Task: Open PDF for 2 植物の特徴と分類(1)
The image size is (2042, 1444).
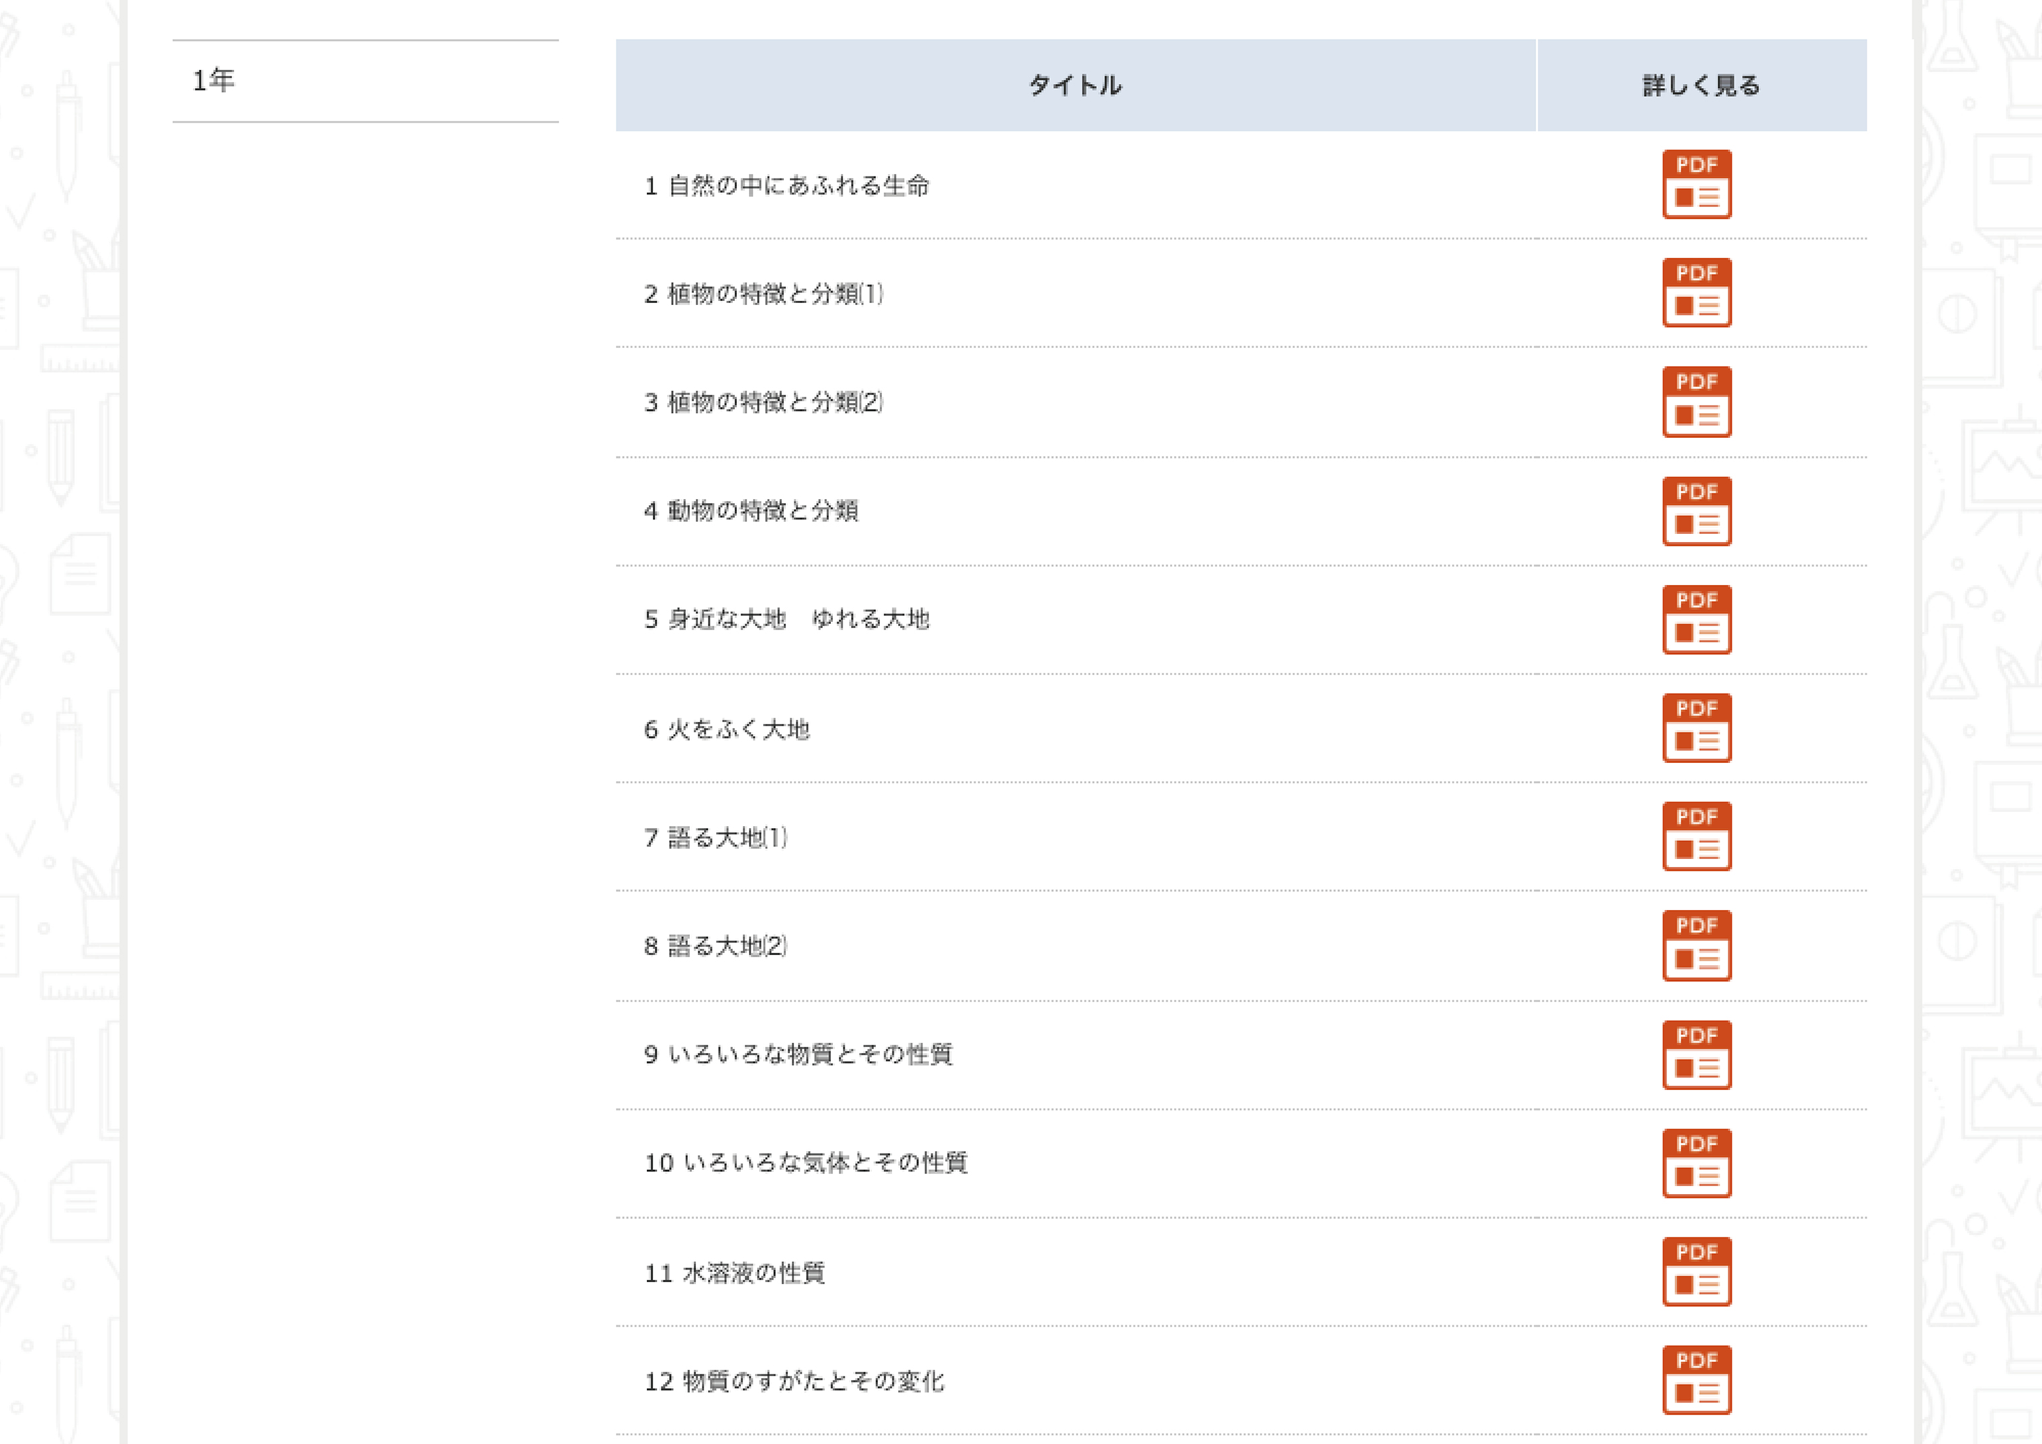Action: [x=1696, y=293]
